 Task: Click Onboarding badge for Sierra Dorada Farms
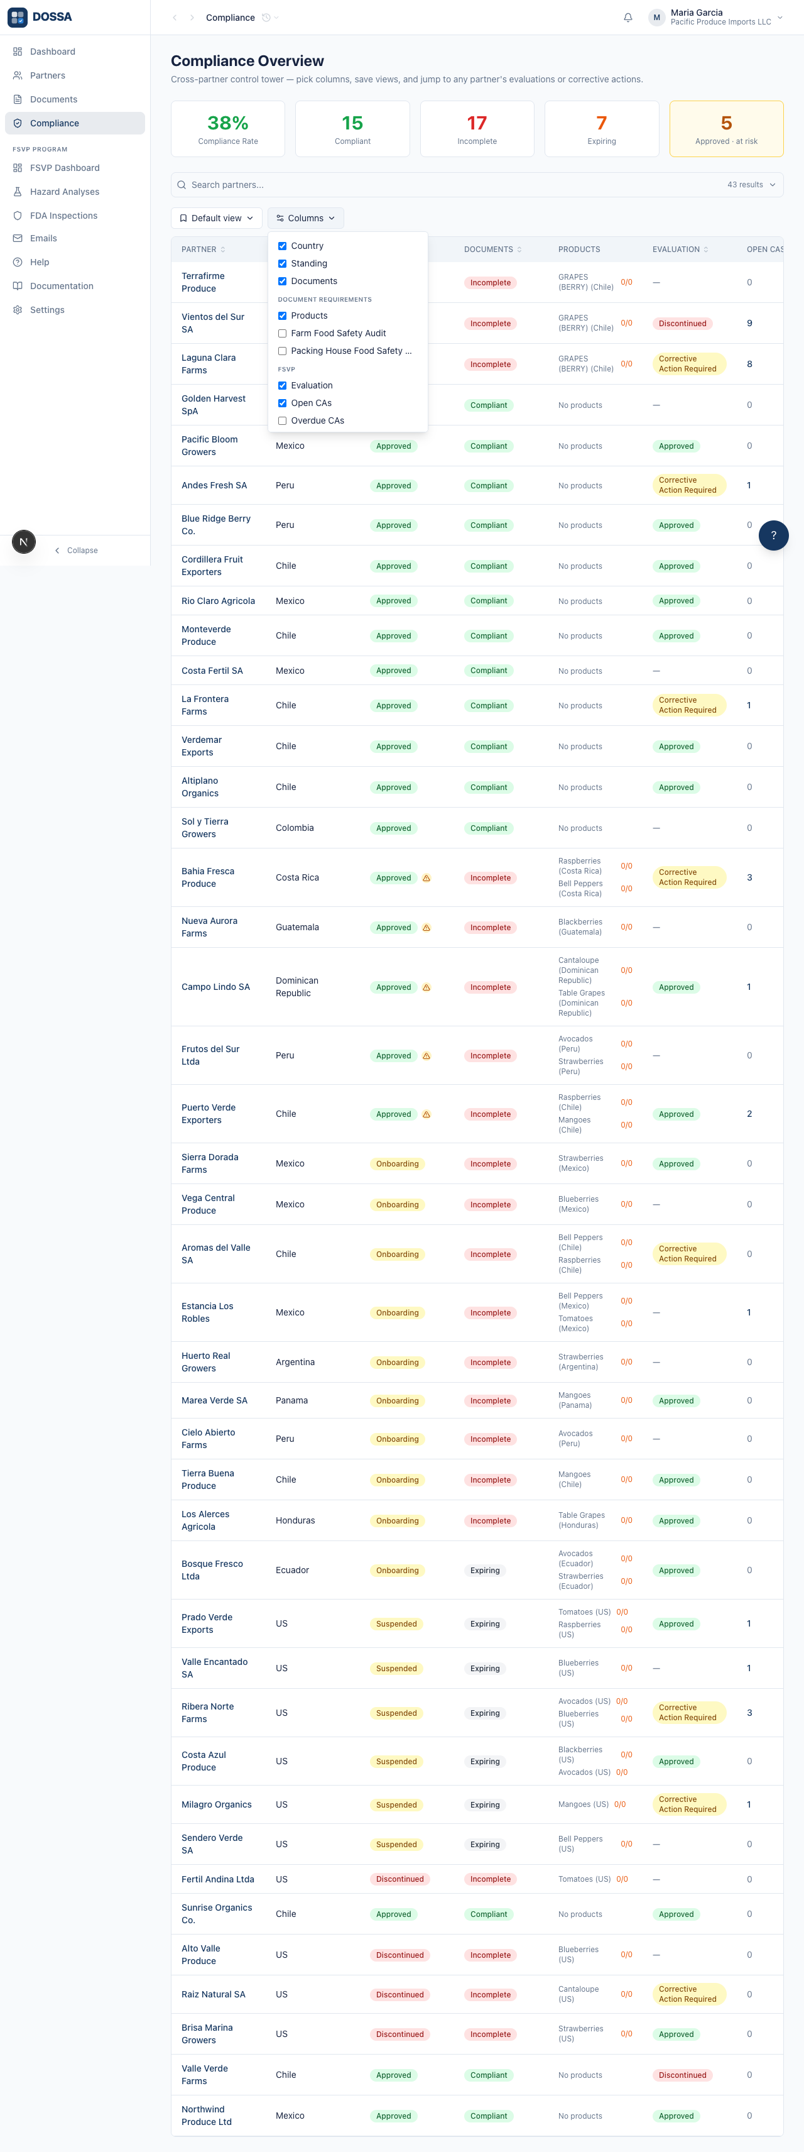(398, 1164)
